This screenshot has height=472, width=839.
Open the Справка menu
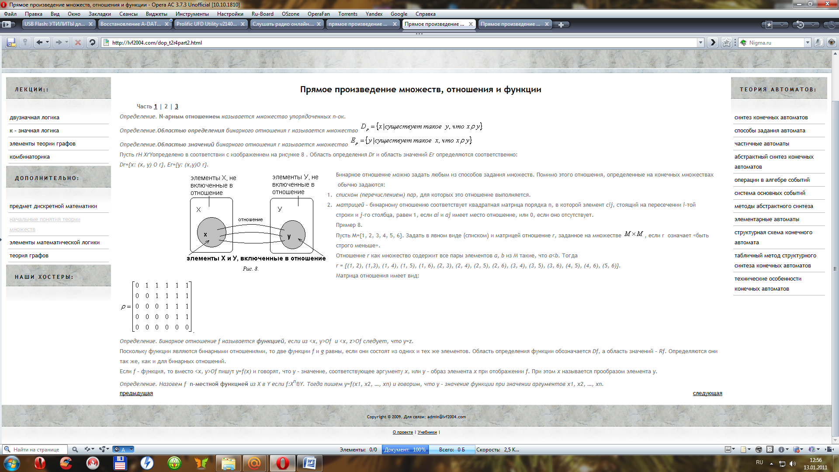click(x=426, y=14)
